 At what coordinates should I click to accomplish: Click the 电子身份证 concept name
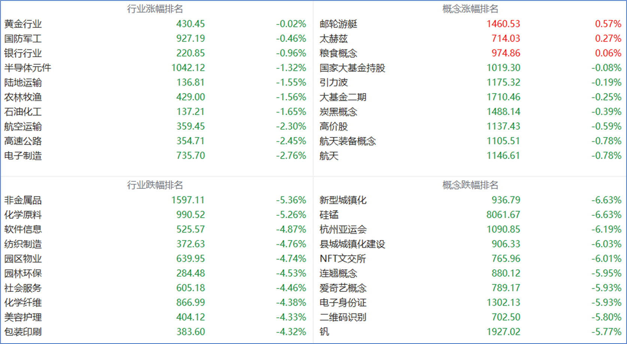coord(343,302)
